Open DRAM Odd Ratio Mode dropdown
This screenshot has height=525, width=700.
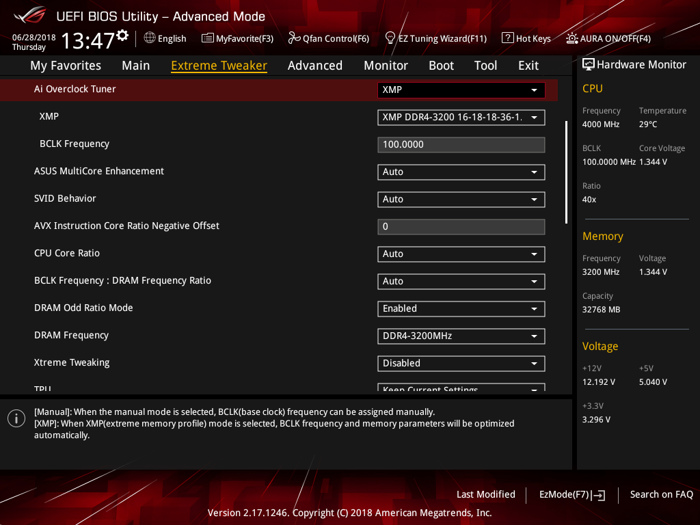pos(461,308)
